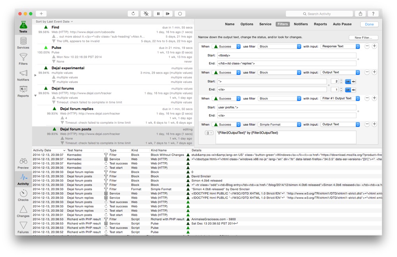This screenshot has height=257, width=397.
Task: Click the New Filter... button
Action: tap(363, 37)
